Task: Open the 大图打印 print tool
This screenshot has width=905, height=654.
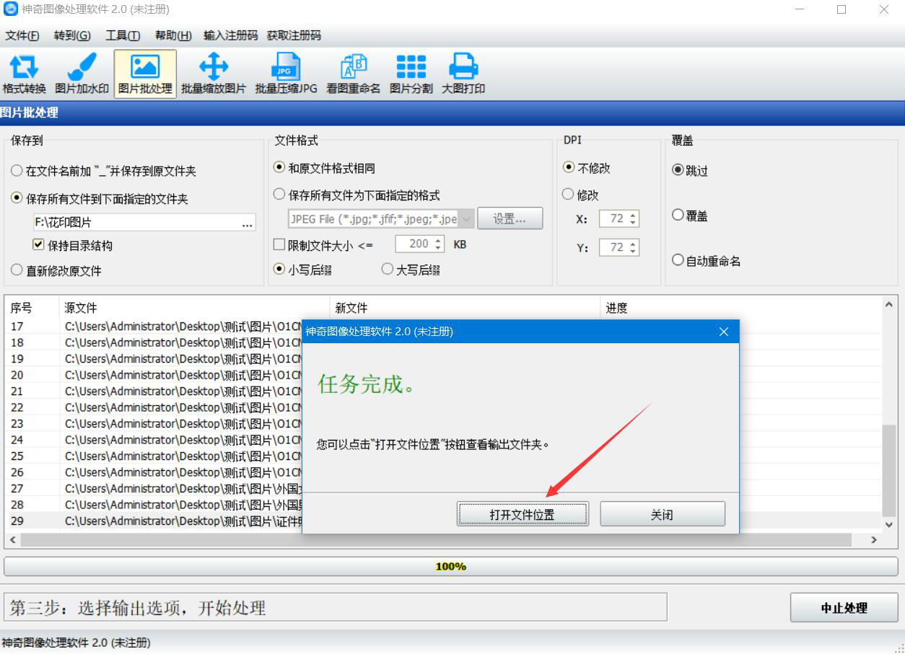Action: pyautogui.click(x=463, y=74)
